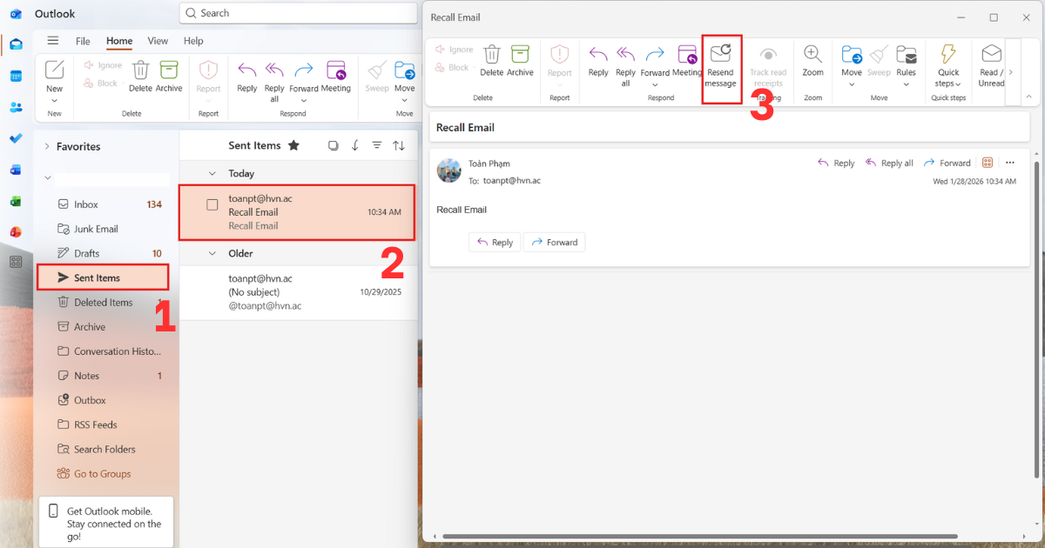
Task: Click Archive in Recall Email window ribbon
Action: tap(520, 61)
